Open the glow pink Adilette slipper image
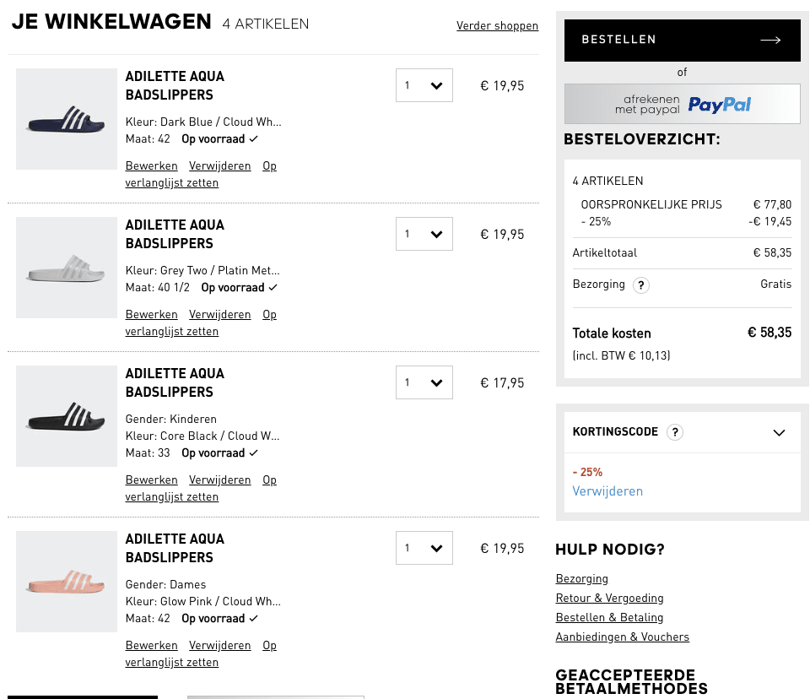810x699 pixels. point(67,582)
